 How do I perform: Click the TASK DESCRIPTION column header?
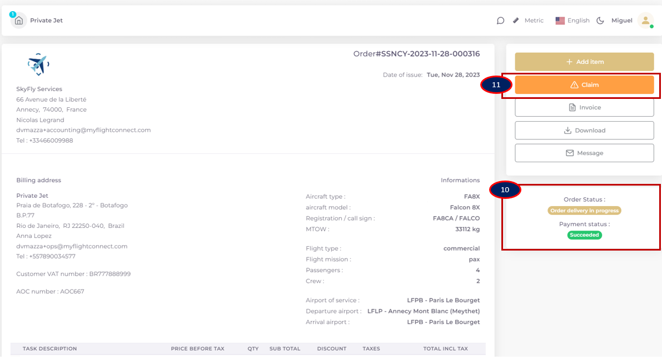tap(49, 349)
